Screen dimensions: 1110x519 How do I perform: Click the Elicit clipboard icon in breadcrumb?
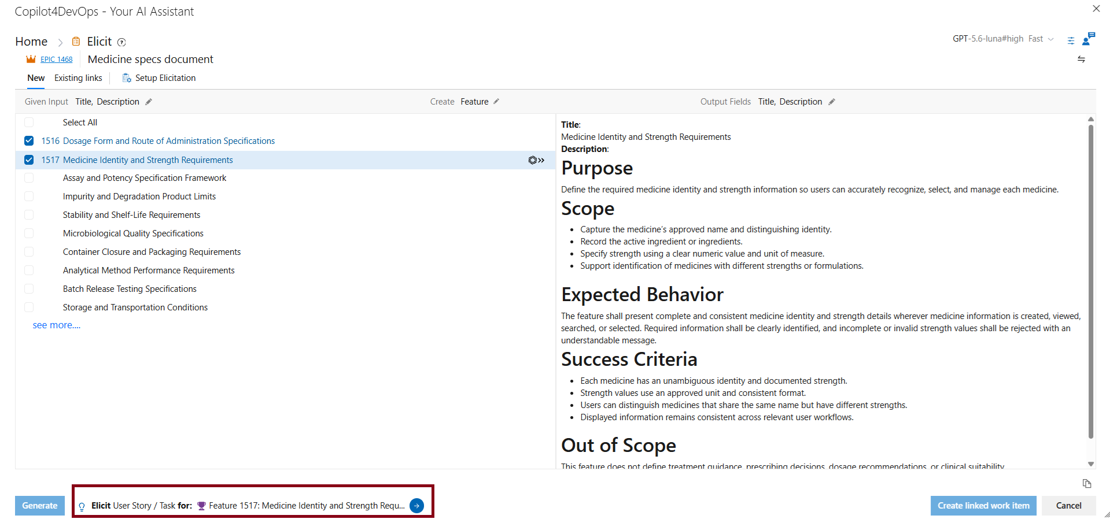click(x=76, y=42)
